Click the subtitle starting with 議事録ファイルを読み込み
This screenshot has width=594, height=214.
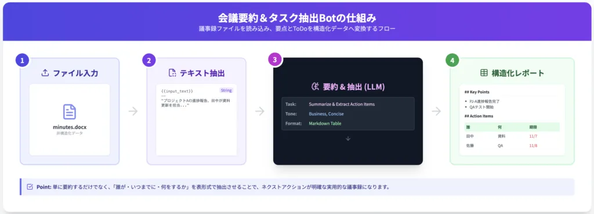pyautogui.click(x=297, y=29)
